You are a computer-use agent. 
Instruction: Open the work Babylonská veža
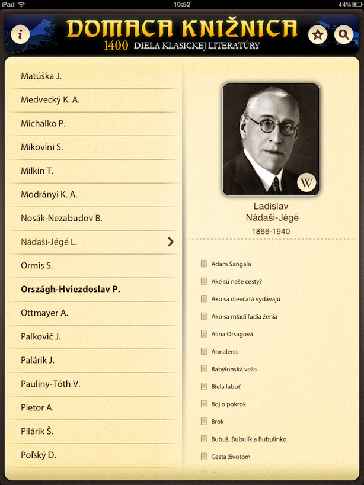234,369
